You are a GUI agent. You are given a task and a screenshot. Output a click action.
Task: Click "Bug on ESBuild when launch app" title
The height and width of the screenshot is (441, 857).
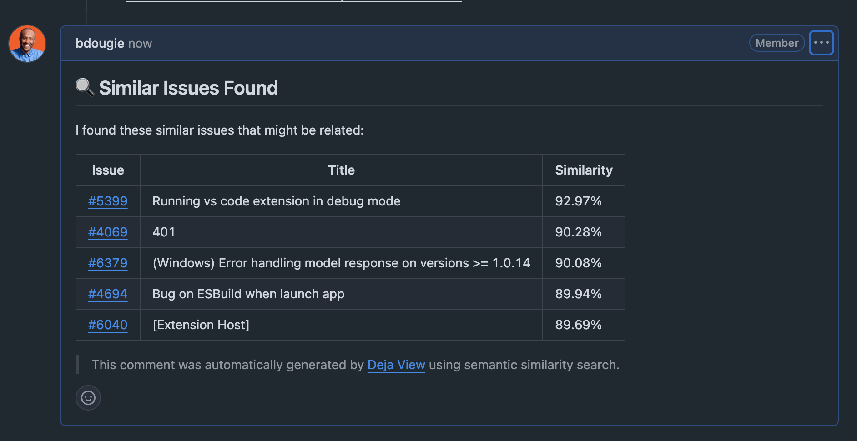pyautogui.click(x=248, y=294)
